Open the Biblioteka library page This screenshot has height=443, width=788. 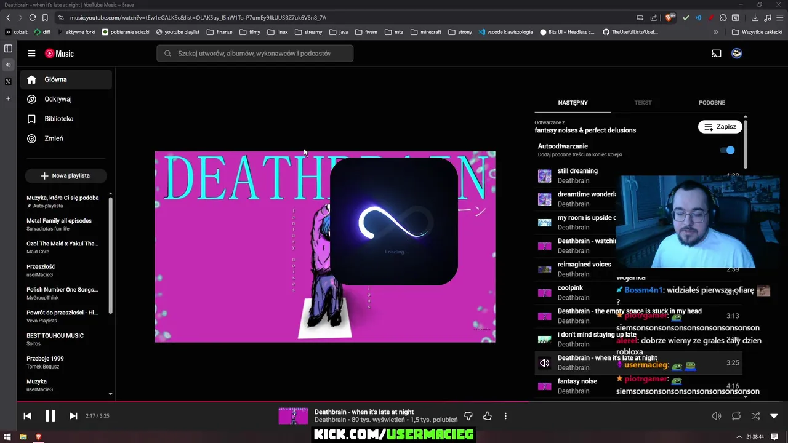[66, 119]
